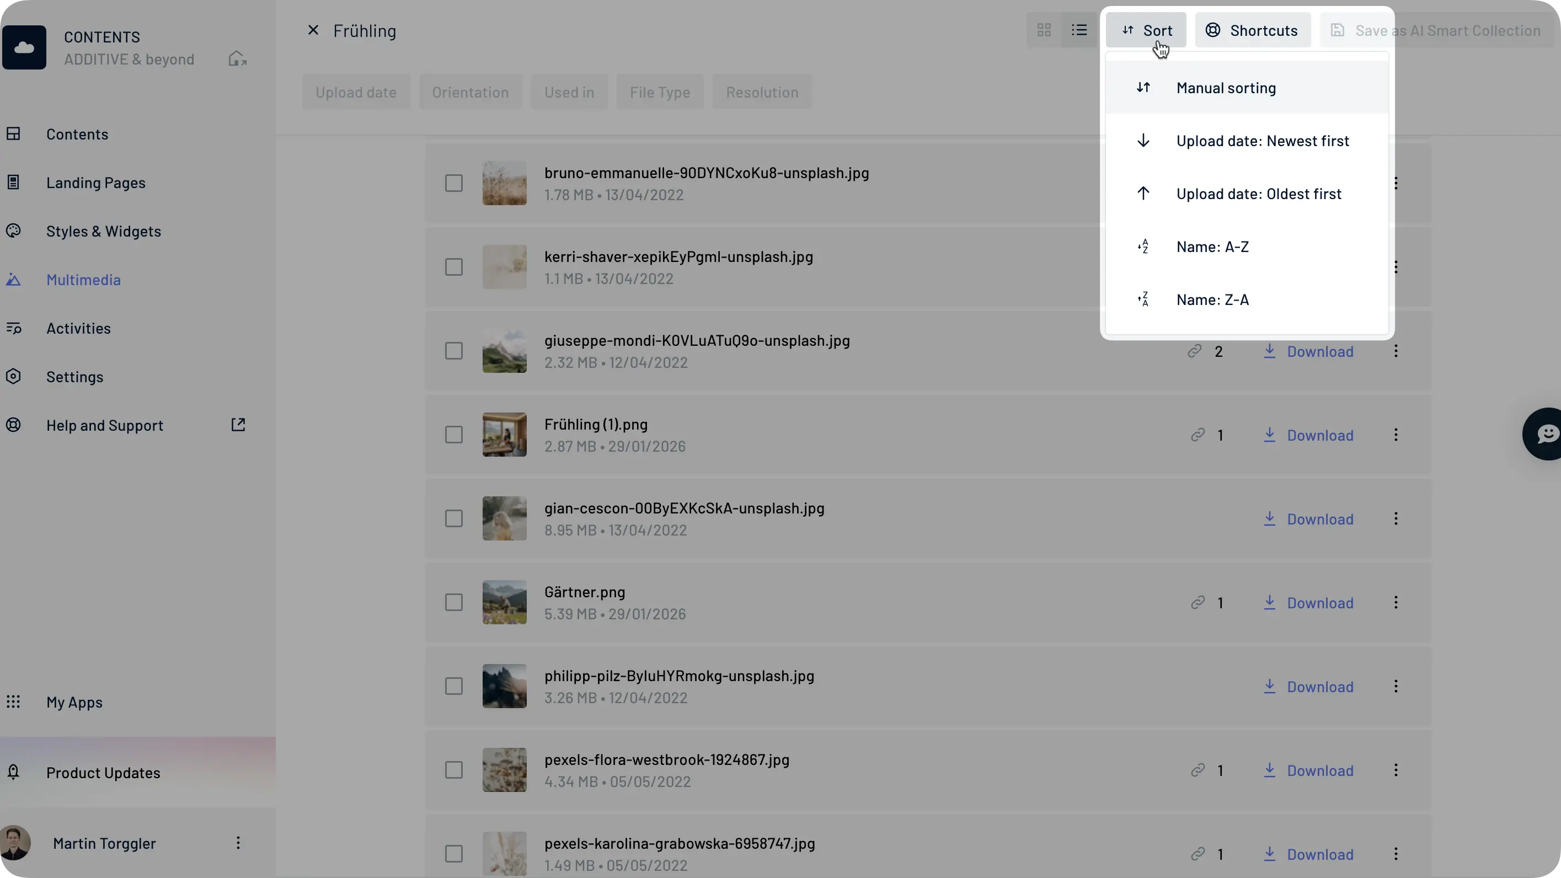Open Product Updates bell icon
This screenshot has height=878, width=1561.
point(13,772)
